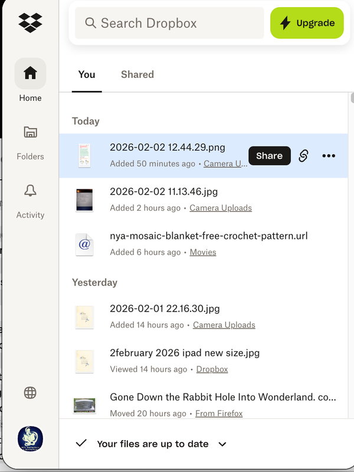Select the You tab
The width and height of the screenshot is (354, 472).
[87, 74]
